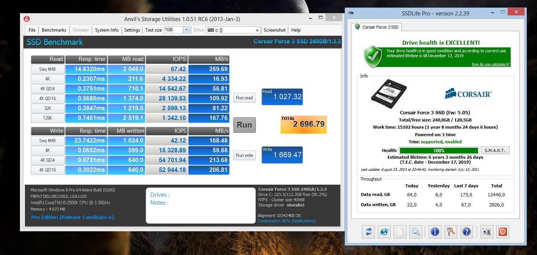Click the Read 128K test button
Image resolution: width=537 pixels, height=255 pixels.
47,118
